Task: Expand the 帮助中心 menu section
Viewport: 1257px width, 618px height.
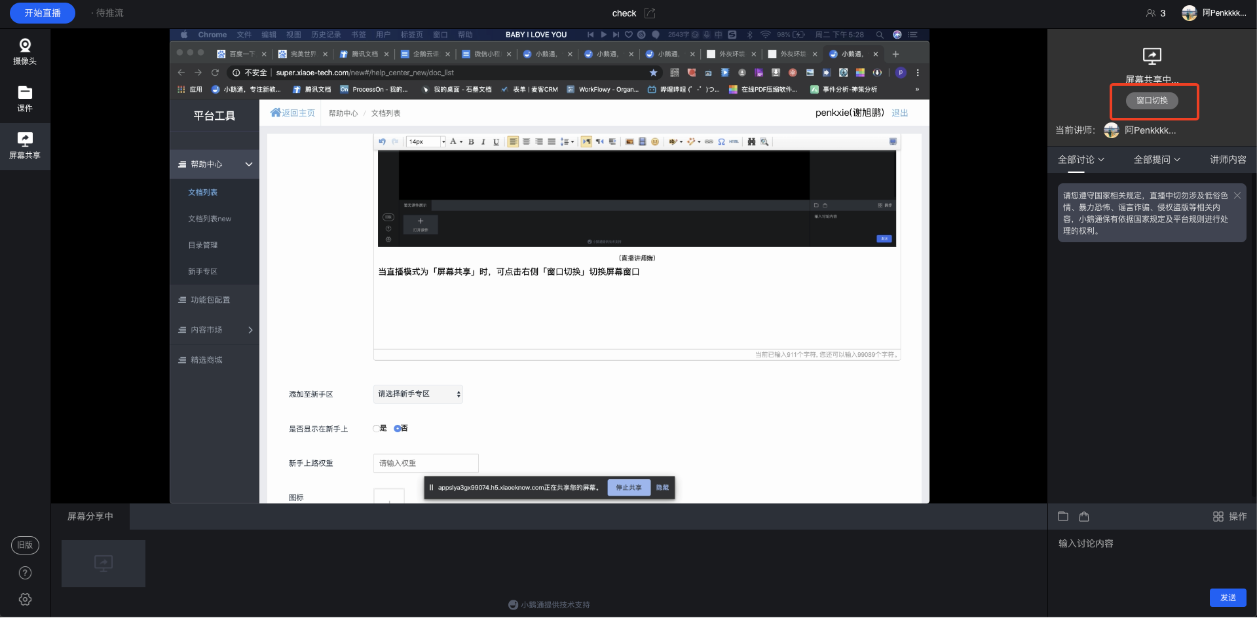Action: (215, 164)
